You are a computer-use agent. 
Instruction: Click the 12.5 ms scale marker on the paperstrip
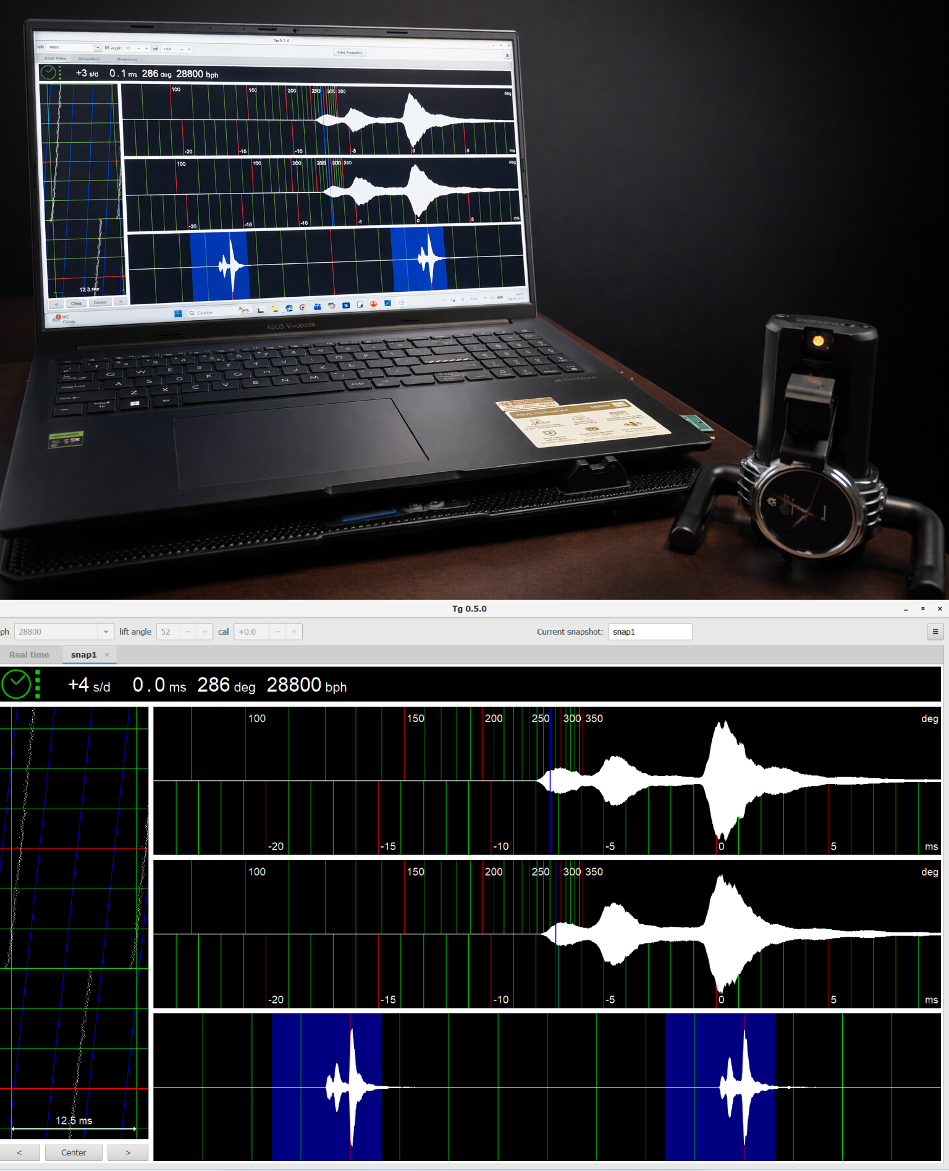pos(74,1121)
